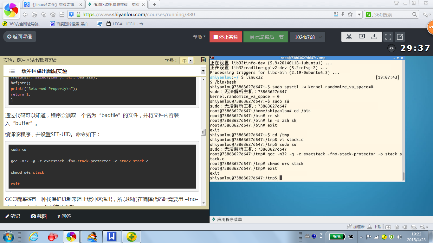Click the download icon in lab toolbar

(x=374, y=37)
